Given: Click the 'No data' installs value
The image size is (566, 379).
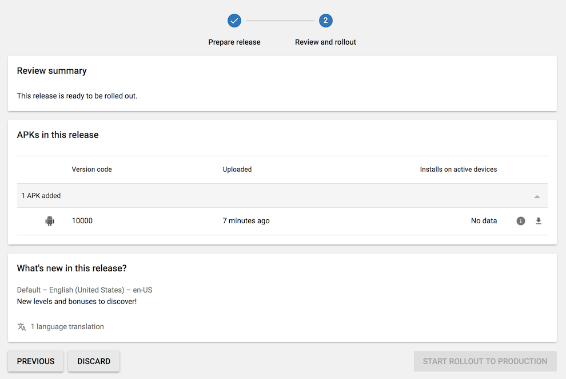Looking at the screenshot, I should pyautogui.click(x=484, y=221).
